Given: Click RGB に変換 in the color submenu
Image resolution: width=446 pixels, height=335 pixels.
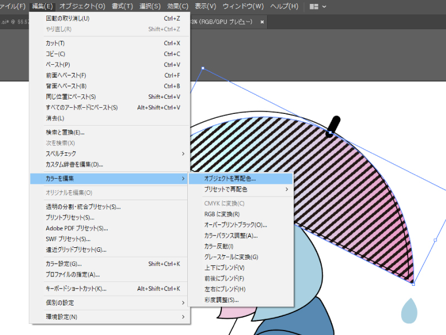Looking at the screenshot, I should tap(222, 214).
